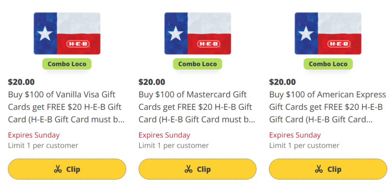Viewport: 392px width, 193px height.
Task: Click Limit 1 per customer under American Express offer
Action: [304, 146]
